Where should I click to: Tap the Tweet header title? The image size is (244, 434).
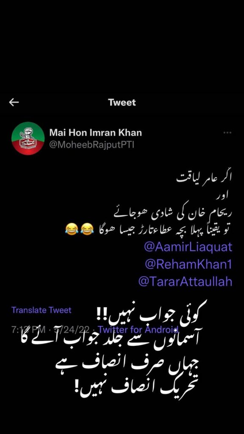click(122, 103)
